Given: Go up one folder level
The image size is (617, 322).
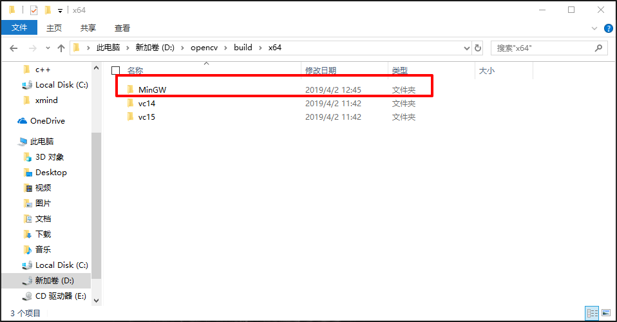Looking at the screenshot, I should tap(61, 48).
